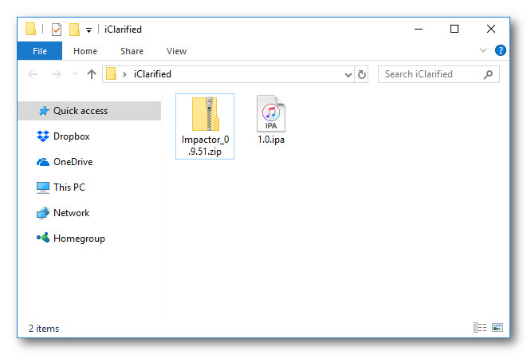Open the View ribbon tab
Viewport: 527px width, 355px height.
coord(176,51)
